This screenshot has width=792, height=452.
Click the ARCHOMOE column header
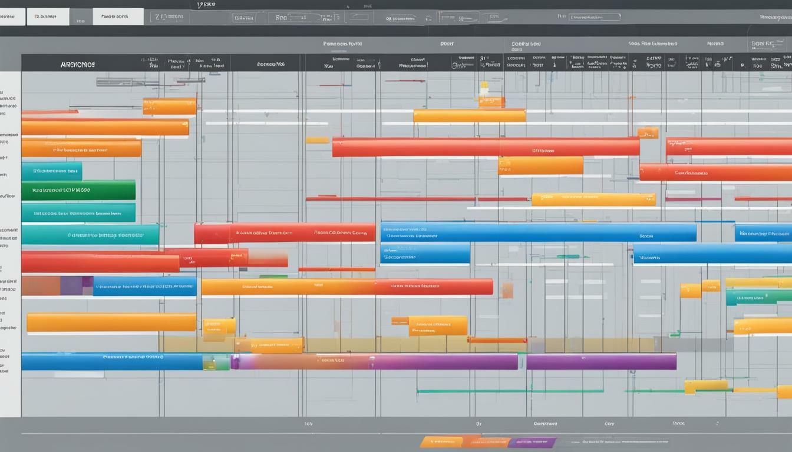coord(78,65)
